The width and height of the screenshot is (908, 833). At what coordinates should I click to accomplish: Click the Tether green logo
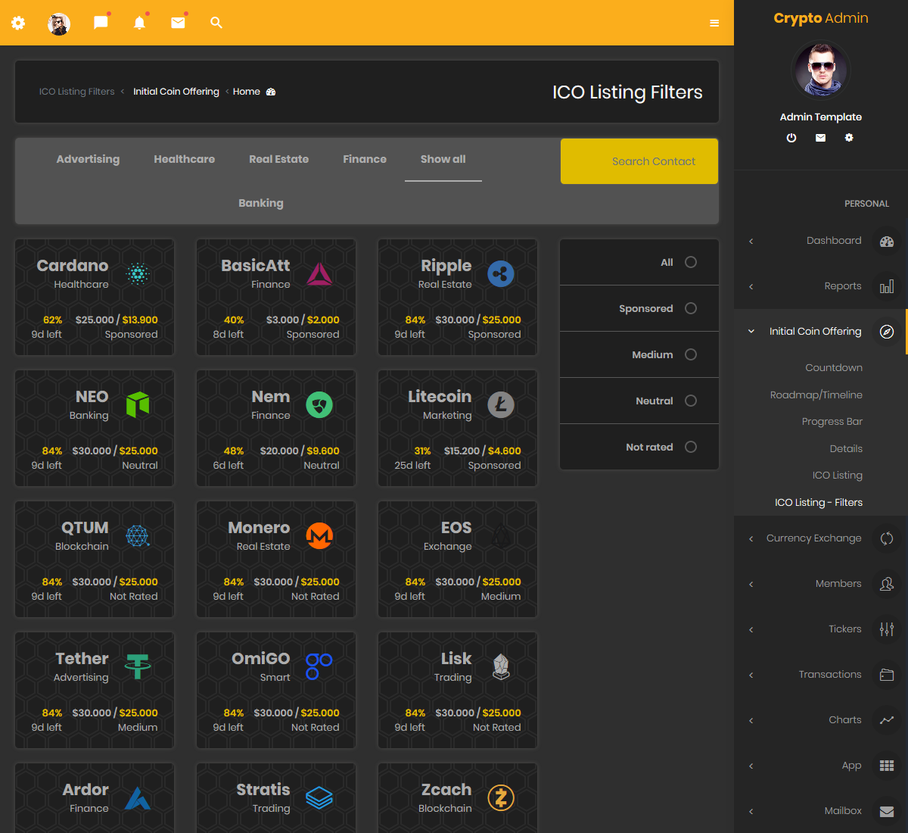(138, 667)
